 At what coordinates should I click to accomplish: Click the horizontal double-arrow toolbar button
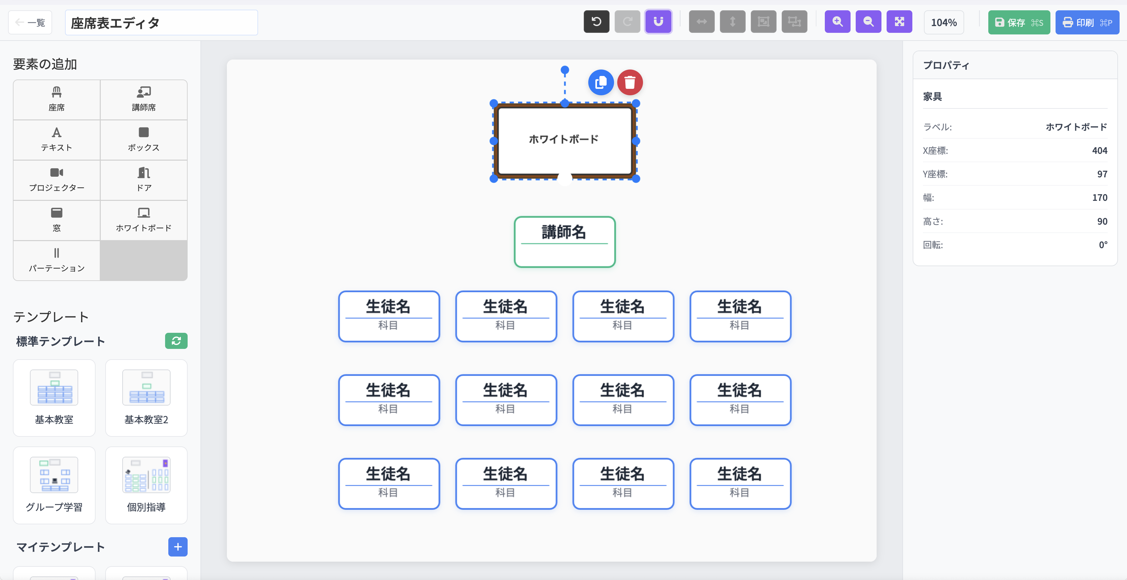pos(702,22)
